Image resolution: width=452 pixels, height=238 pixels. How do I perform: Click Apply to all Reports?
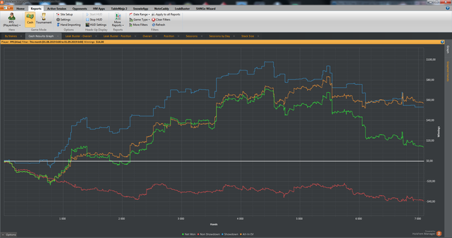pyautogui.click(x=166, y=14)
